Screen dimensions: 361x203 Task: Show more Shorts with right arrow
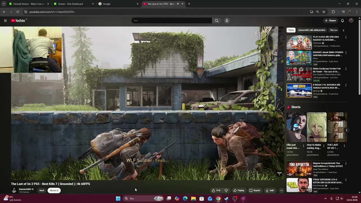tap(346, 130)
